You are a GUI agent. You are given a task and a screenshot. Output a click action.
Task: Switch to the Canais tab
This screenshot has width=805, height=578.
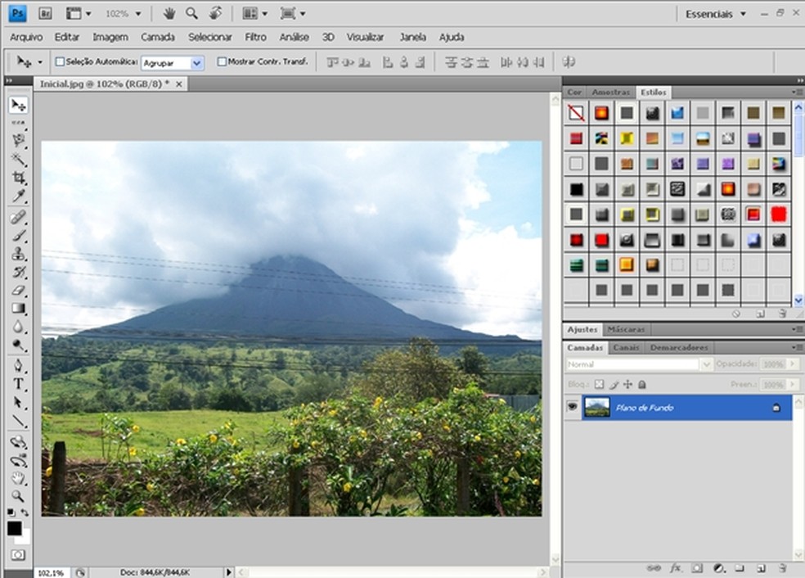(626, 348)
